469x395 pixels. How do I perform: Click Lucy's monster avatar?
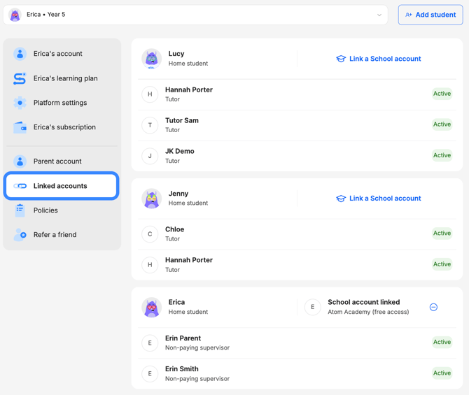(152, 59)
